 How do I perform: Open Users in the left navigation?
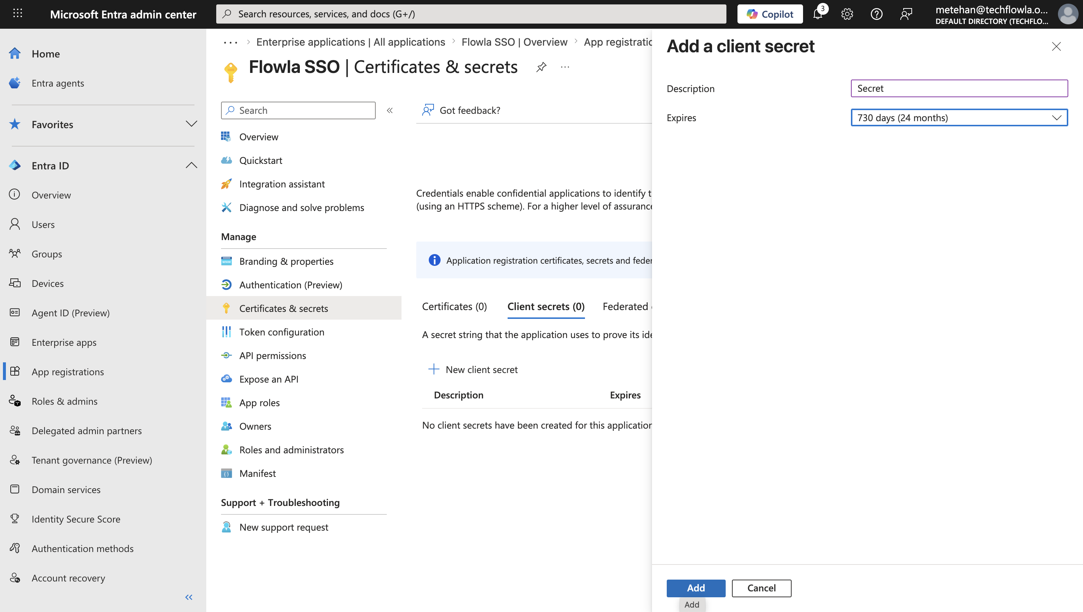[x=43, y=224]
